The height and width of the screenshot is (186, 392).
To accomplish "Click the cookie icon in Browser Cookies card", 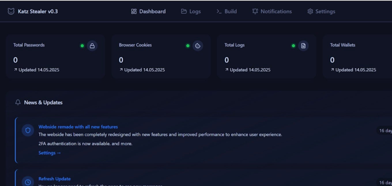I will point(198,46).
